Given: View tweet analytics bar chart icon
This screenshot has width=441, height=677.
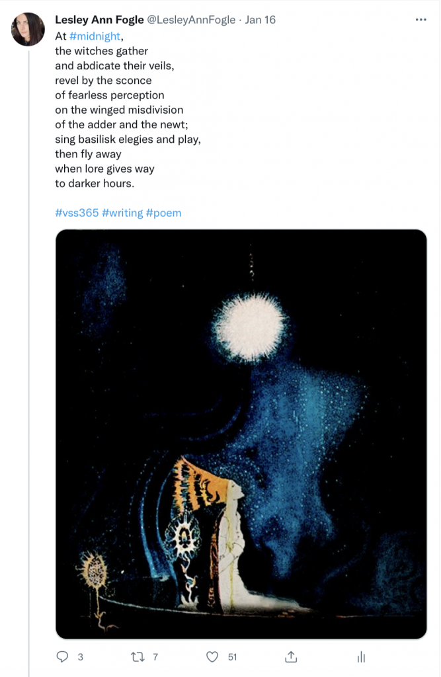Looking at the screenshot, I should coord(361,657).
